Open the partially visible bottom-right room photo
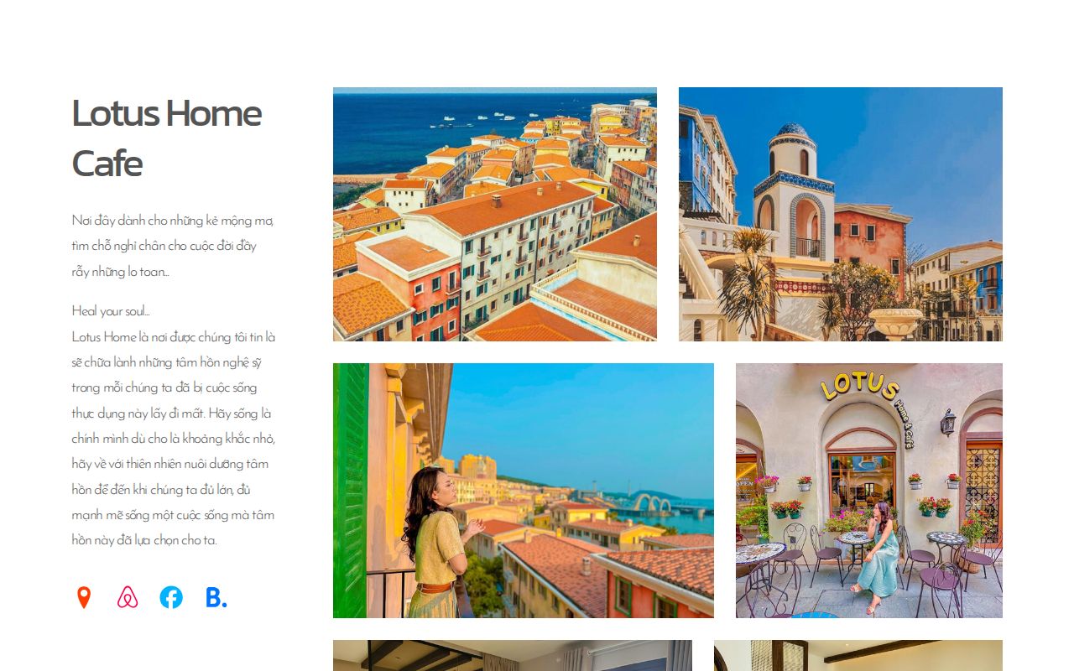Screen dimensions: 1074x671 click(858, 655)
